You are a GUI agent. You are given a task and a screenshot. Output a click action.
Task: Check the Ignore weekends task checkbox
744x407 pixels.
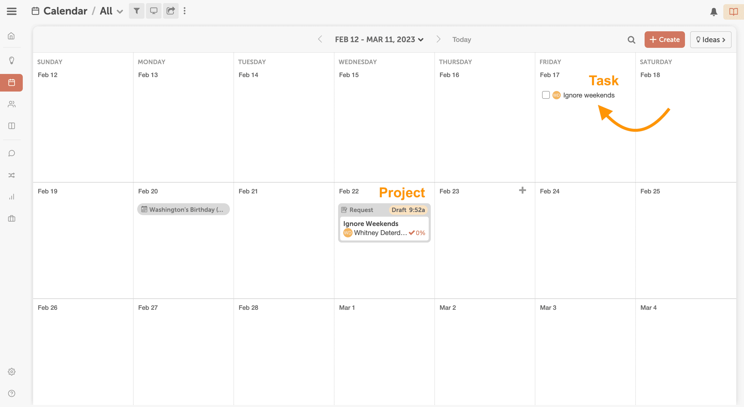tap(546, 95)
